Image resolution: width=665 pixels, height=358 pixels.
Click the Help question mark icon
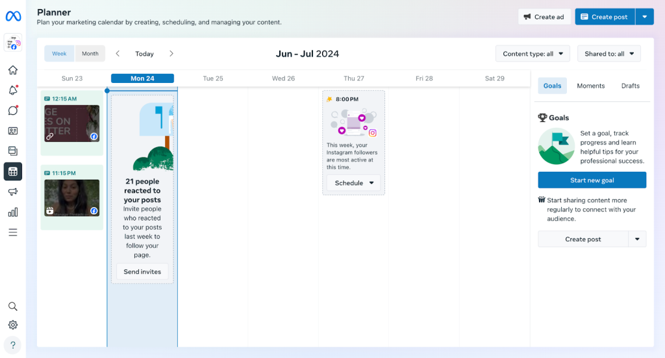click(13, 345)
